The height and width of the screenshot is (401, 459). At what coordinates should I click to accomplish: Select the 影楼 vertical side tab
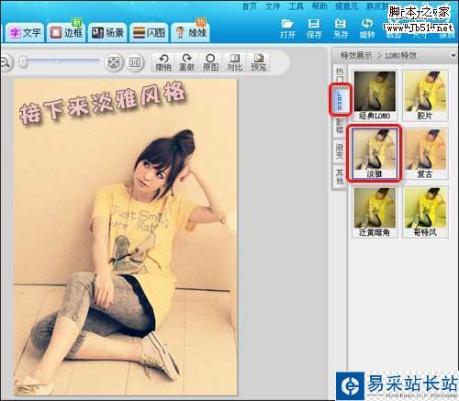pos(340,127)
